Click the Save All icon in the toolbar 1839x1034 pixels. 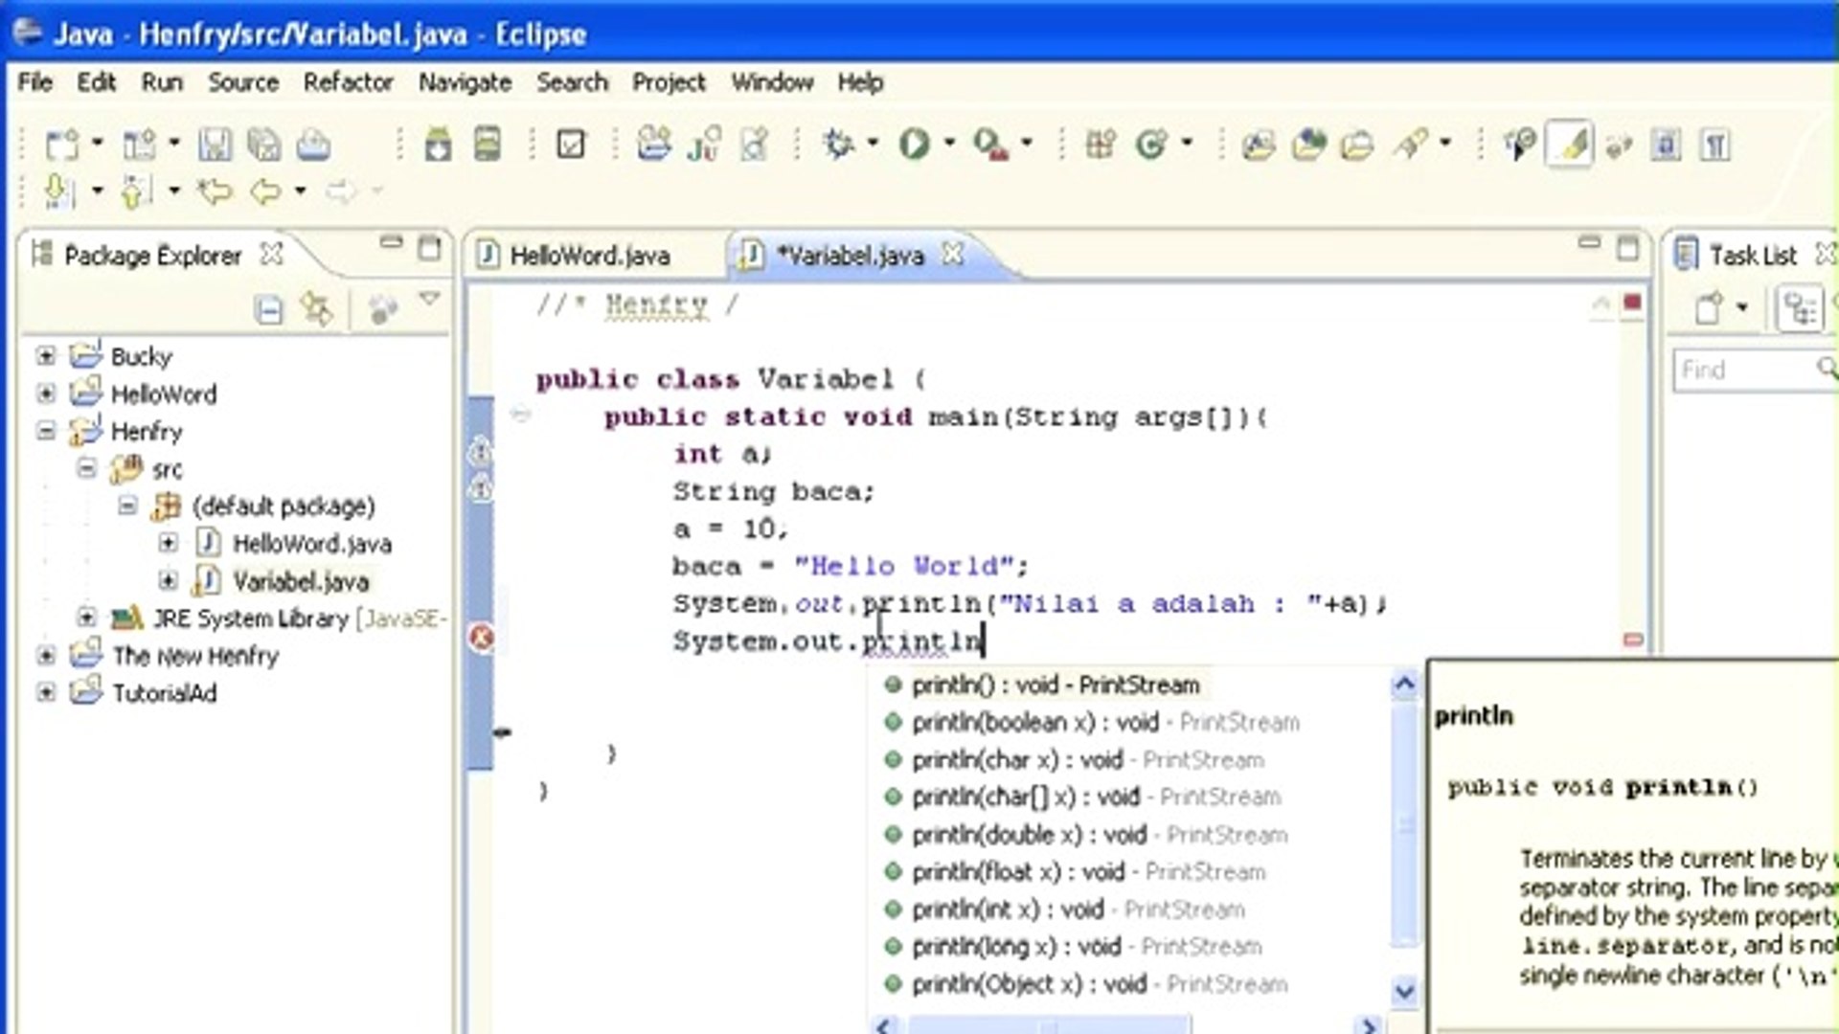(264, 144)
